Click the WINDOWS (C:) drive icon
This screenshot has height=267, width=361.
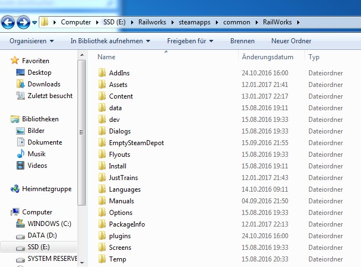(20, 223)
